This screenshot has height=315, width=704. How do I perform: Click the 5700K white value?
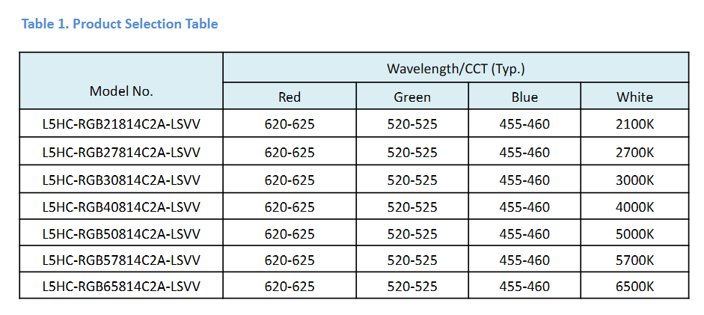[x=634, y=260]
